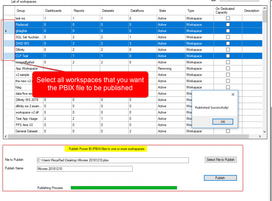Close the Published Successfully message box

click(x=233, y=95)
